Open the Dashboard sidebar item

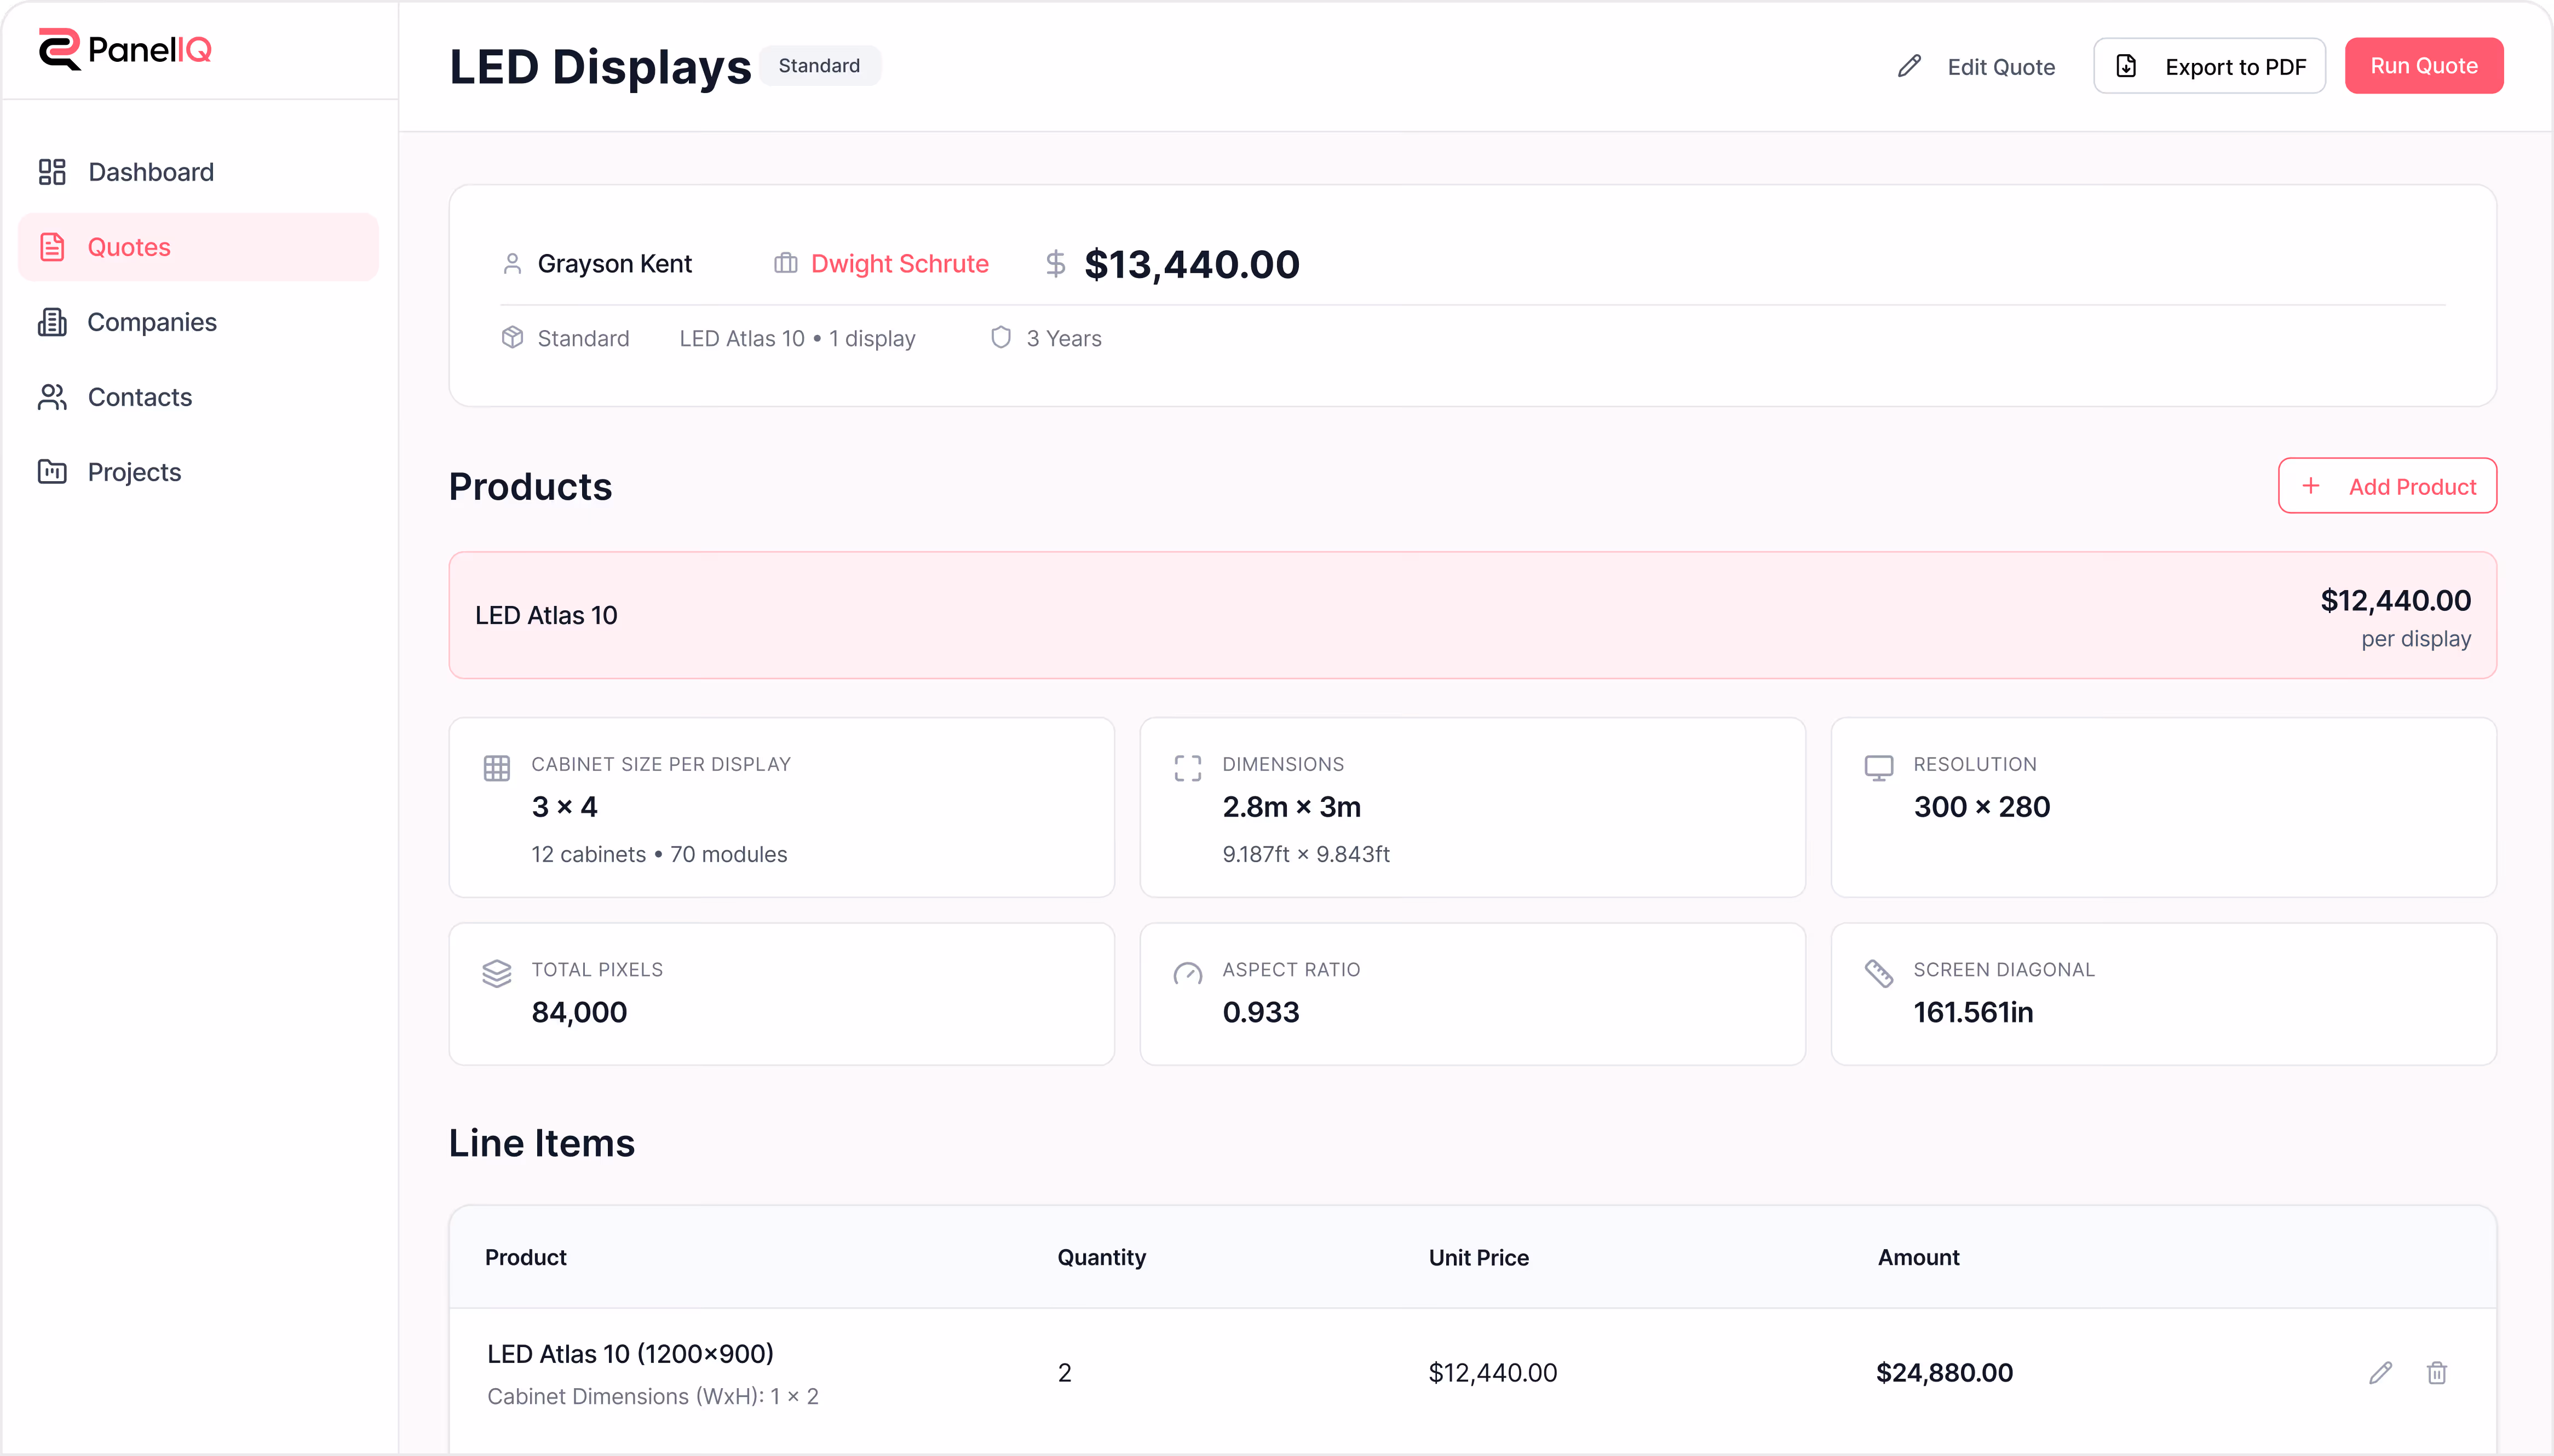click(150, 172)
